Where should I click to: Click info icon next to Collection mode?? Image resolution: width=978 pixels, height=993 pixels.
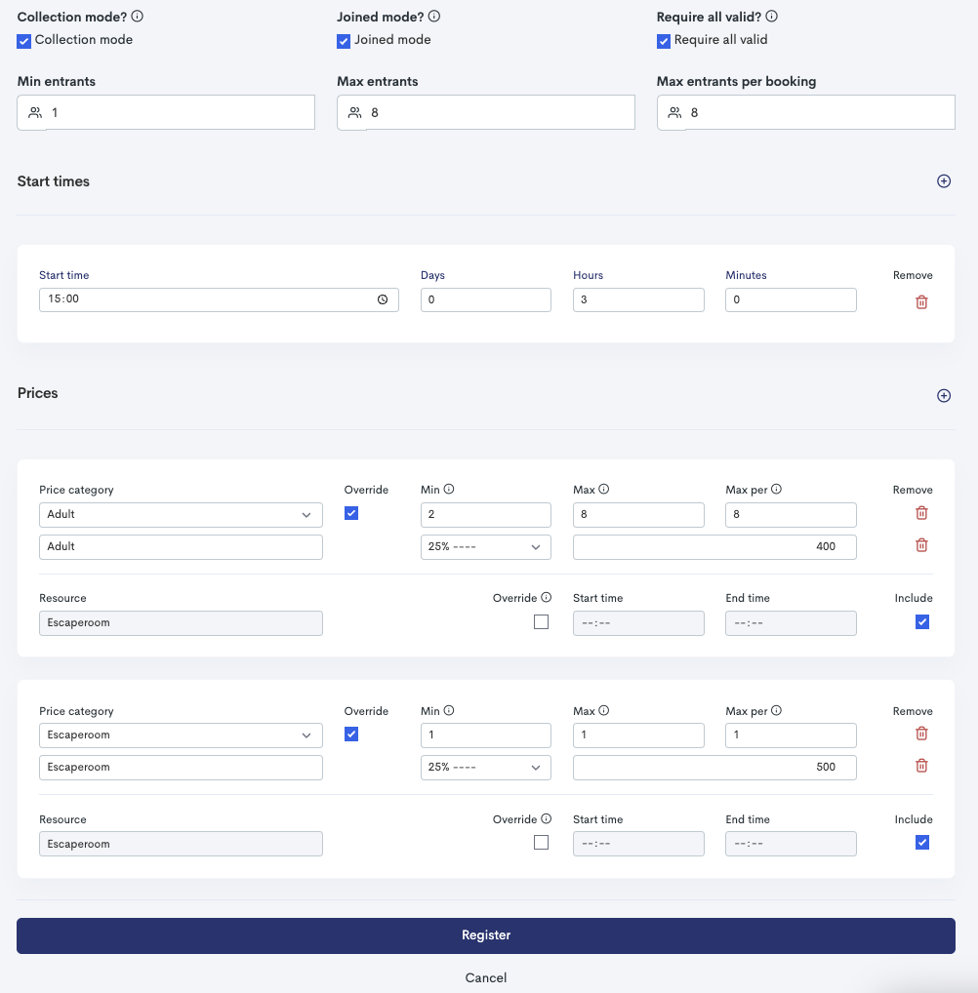point(137,17)
